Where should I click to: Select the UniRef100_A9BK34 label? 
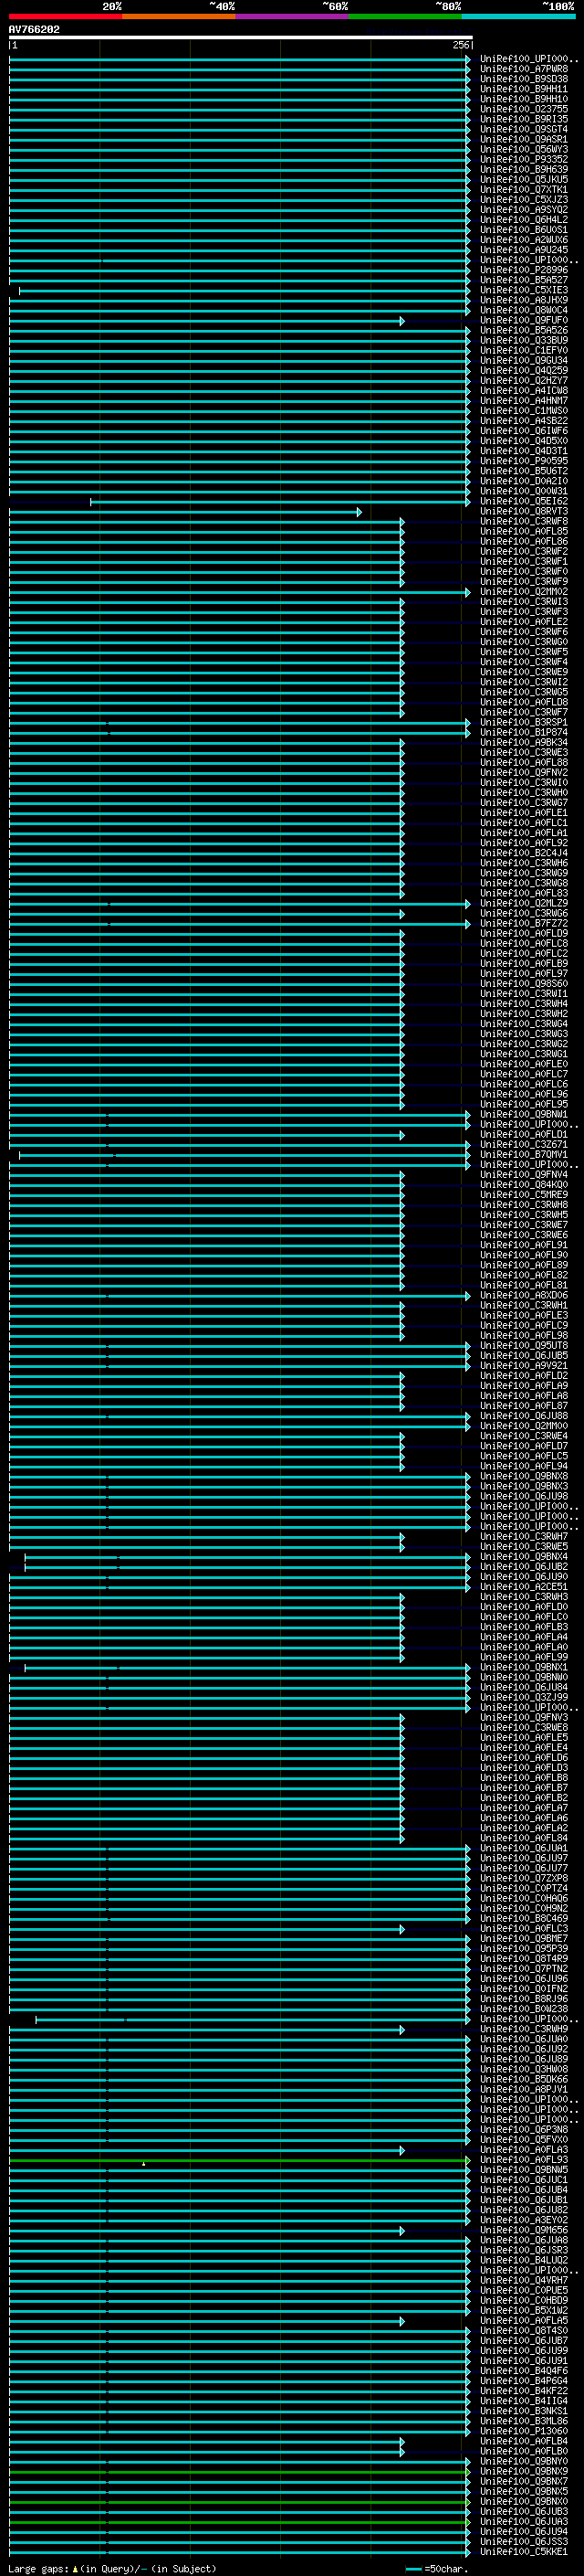[523, 742]
